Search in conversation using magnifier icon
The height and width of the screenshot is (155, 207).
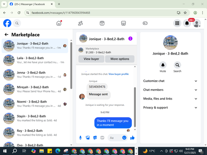pos(177,65)
